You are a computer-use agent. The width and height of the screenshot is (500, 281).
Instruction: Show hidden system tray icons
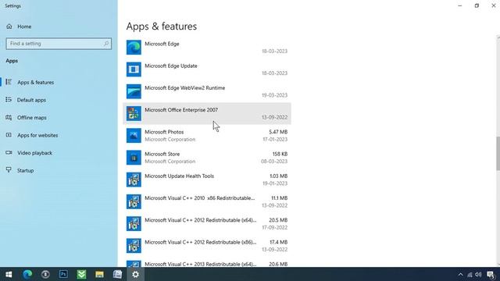[x=460, y=275]
